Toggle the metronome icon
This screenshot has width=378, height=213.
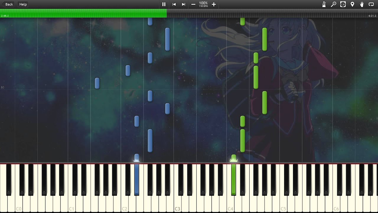pyautogui.click(x=324, y=4)
